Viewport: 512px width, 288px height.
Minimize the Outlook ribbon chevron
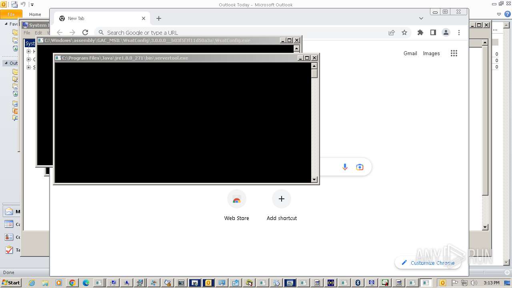(499, 14)
